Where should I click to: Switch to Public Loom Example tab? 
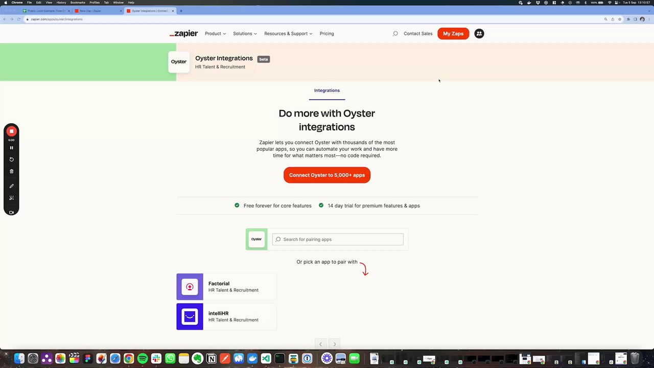click(46, 11)
